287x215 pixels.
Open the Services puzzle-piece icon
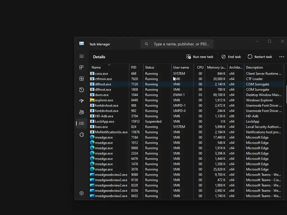(x=82, y=135)
